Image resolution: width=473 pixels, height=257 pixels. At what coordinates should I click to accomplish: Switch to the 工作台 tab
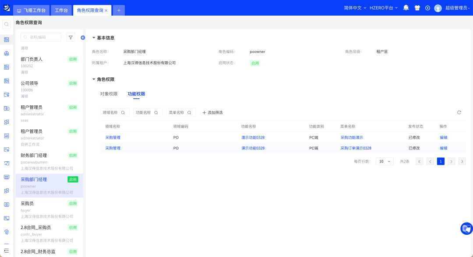pyautogui.click(x=61, y=10)
